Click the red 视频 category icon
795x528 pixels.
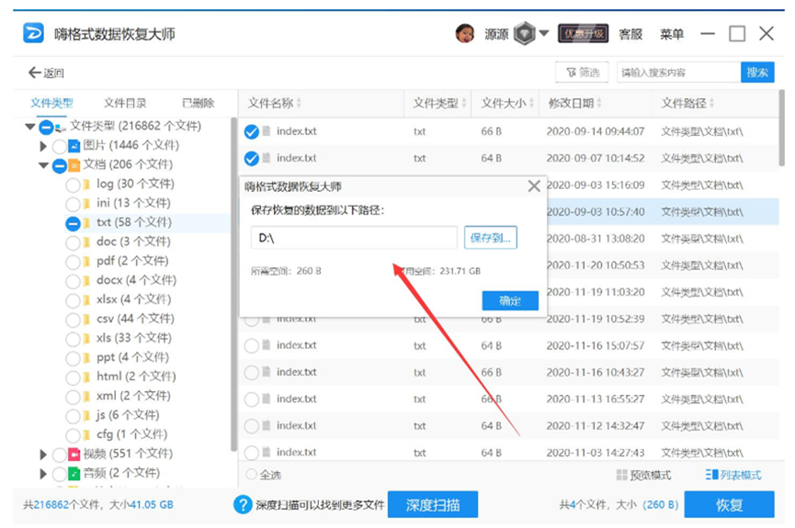click(74, 454)
